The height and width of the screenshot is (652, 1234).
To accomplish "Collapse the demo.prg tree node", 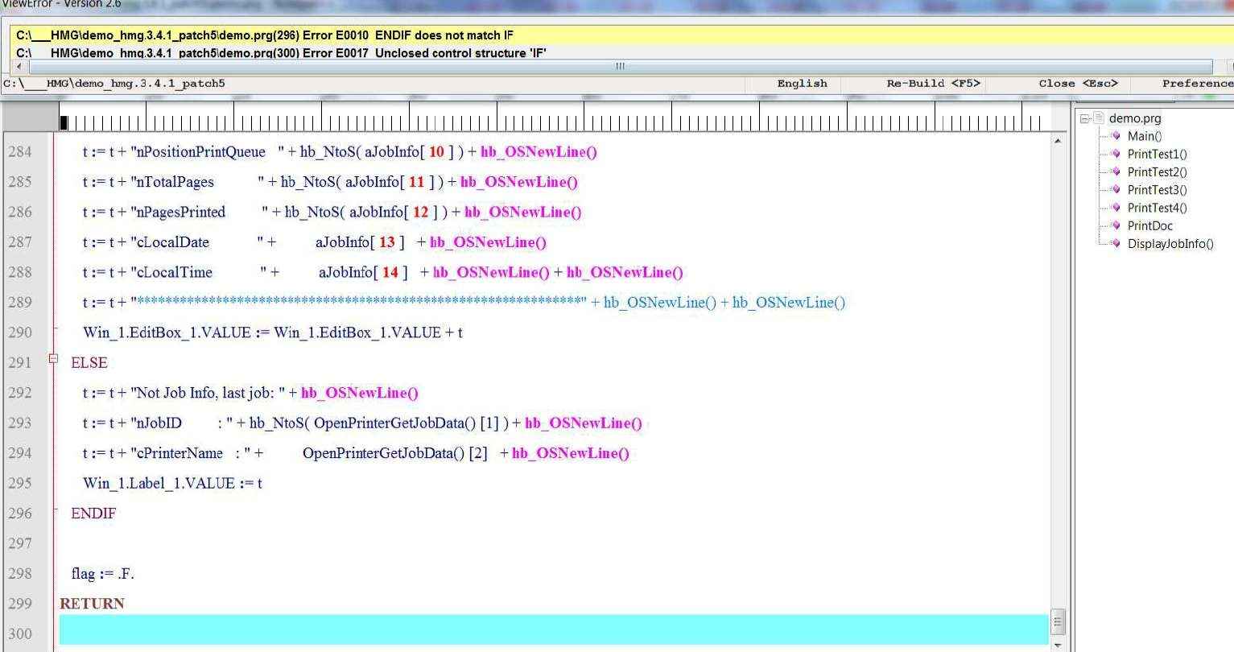I will click(x=1085, y=118).
